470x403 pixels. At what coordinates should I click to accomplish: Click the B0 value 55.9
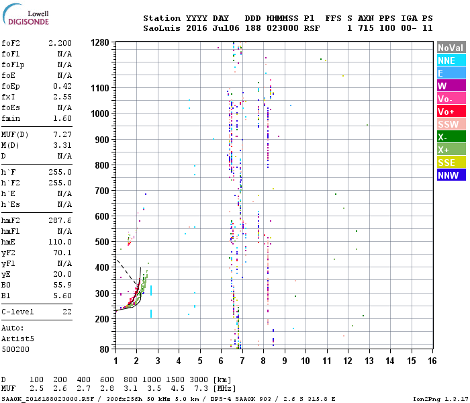pyautogui.click(x=62, y=285)
